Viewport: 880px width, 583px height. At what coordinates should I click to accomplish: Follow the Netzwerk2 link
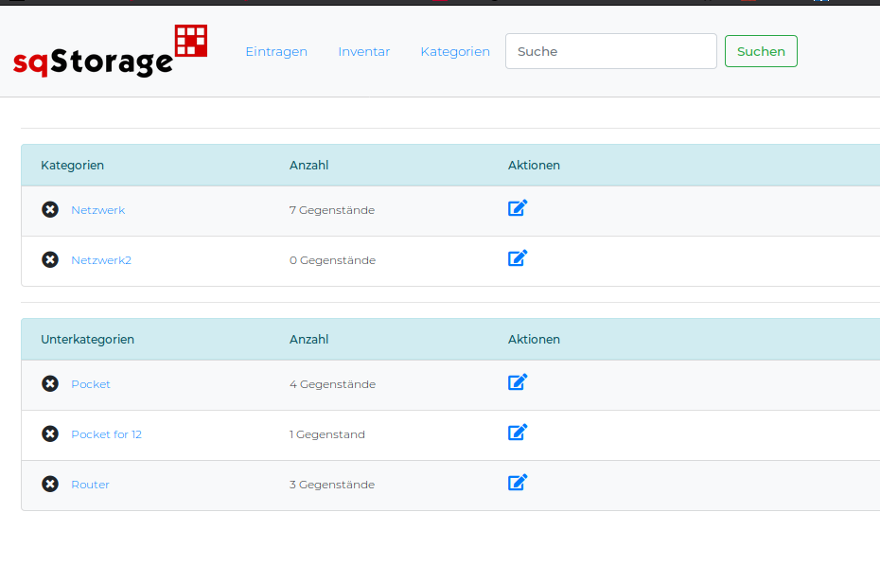101,260
